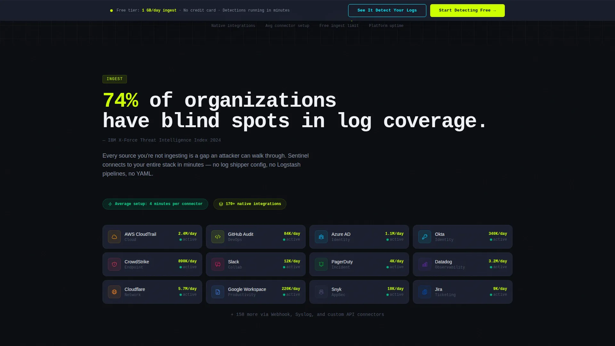Click the 158 more connectors text
Image resolution: width=615 pixels, height=346 pixels.
pos(307,315)
